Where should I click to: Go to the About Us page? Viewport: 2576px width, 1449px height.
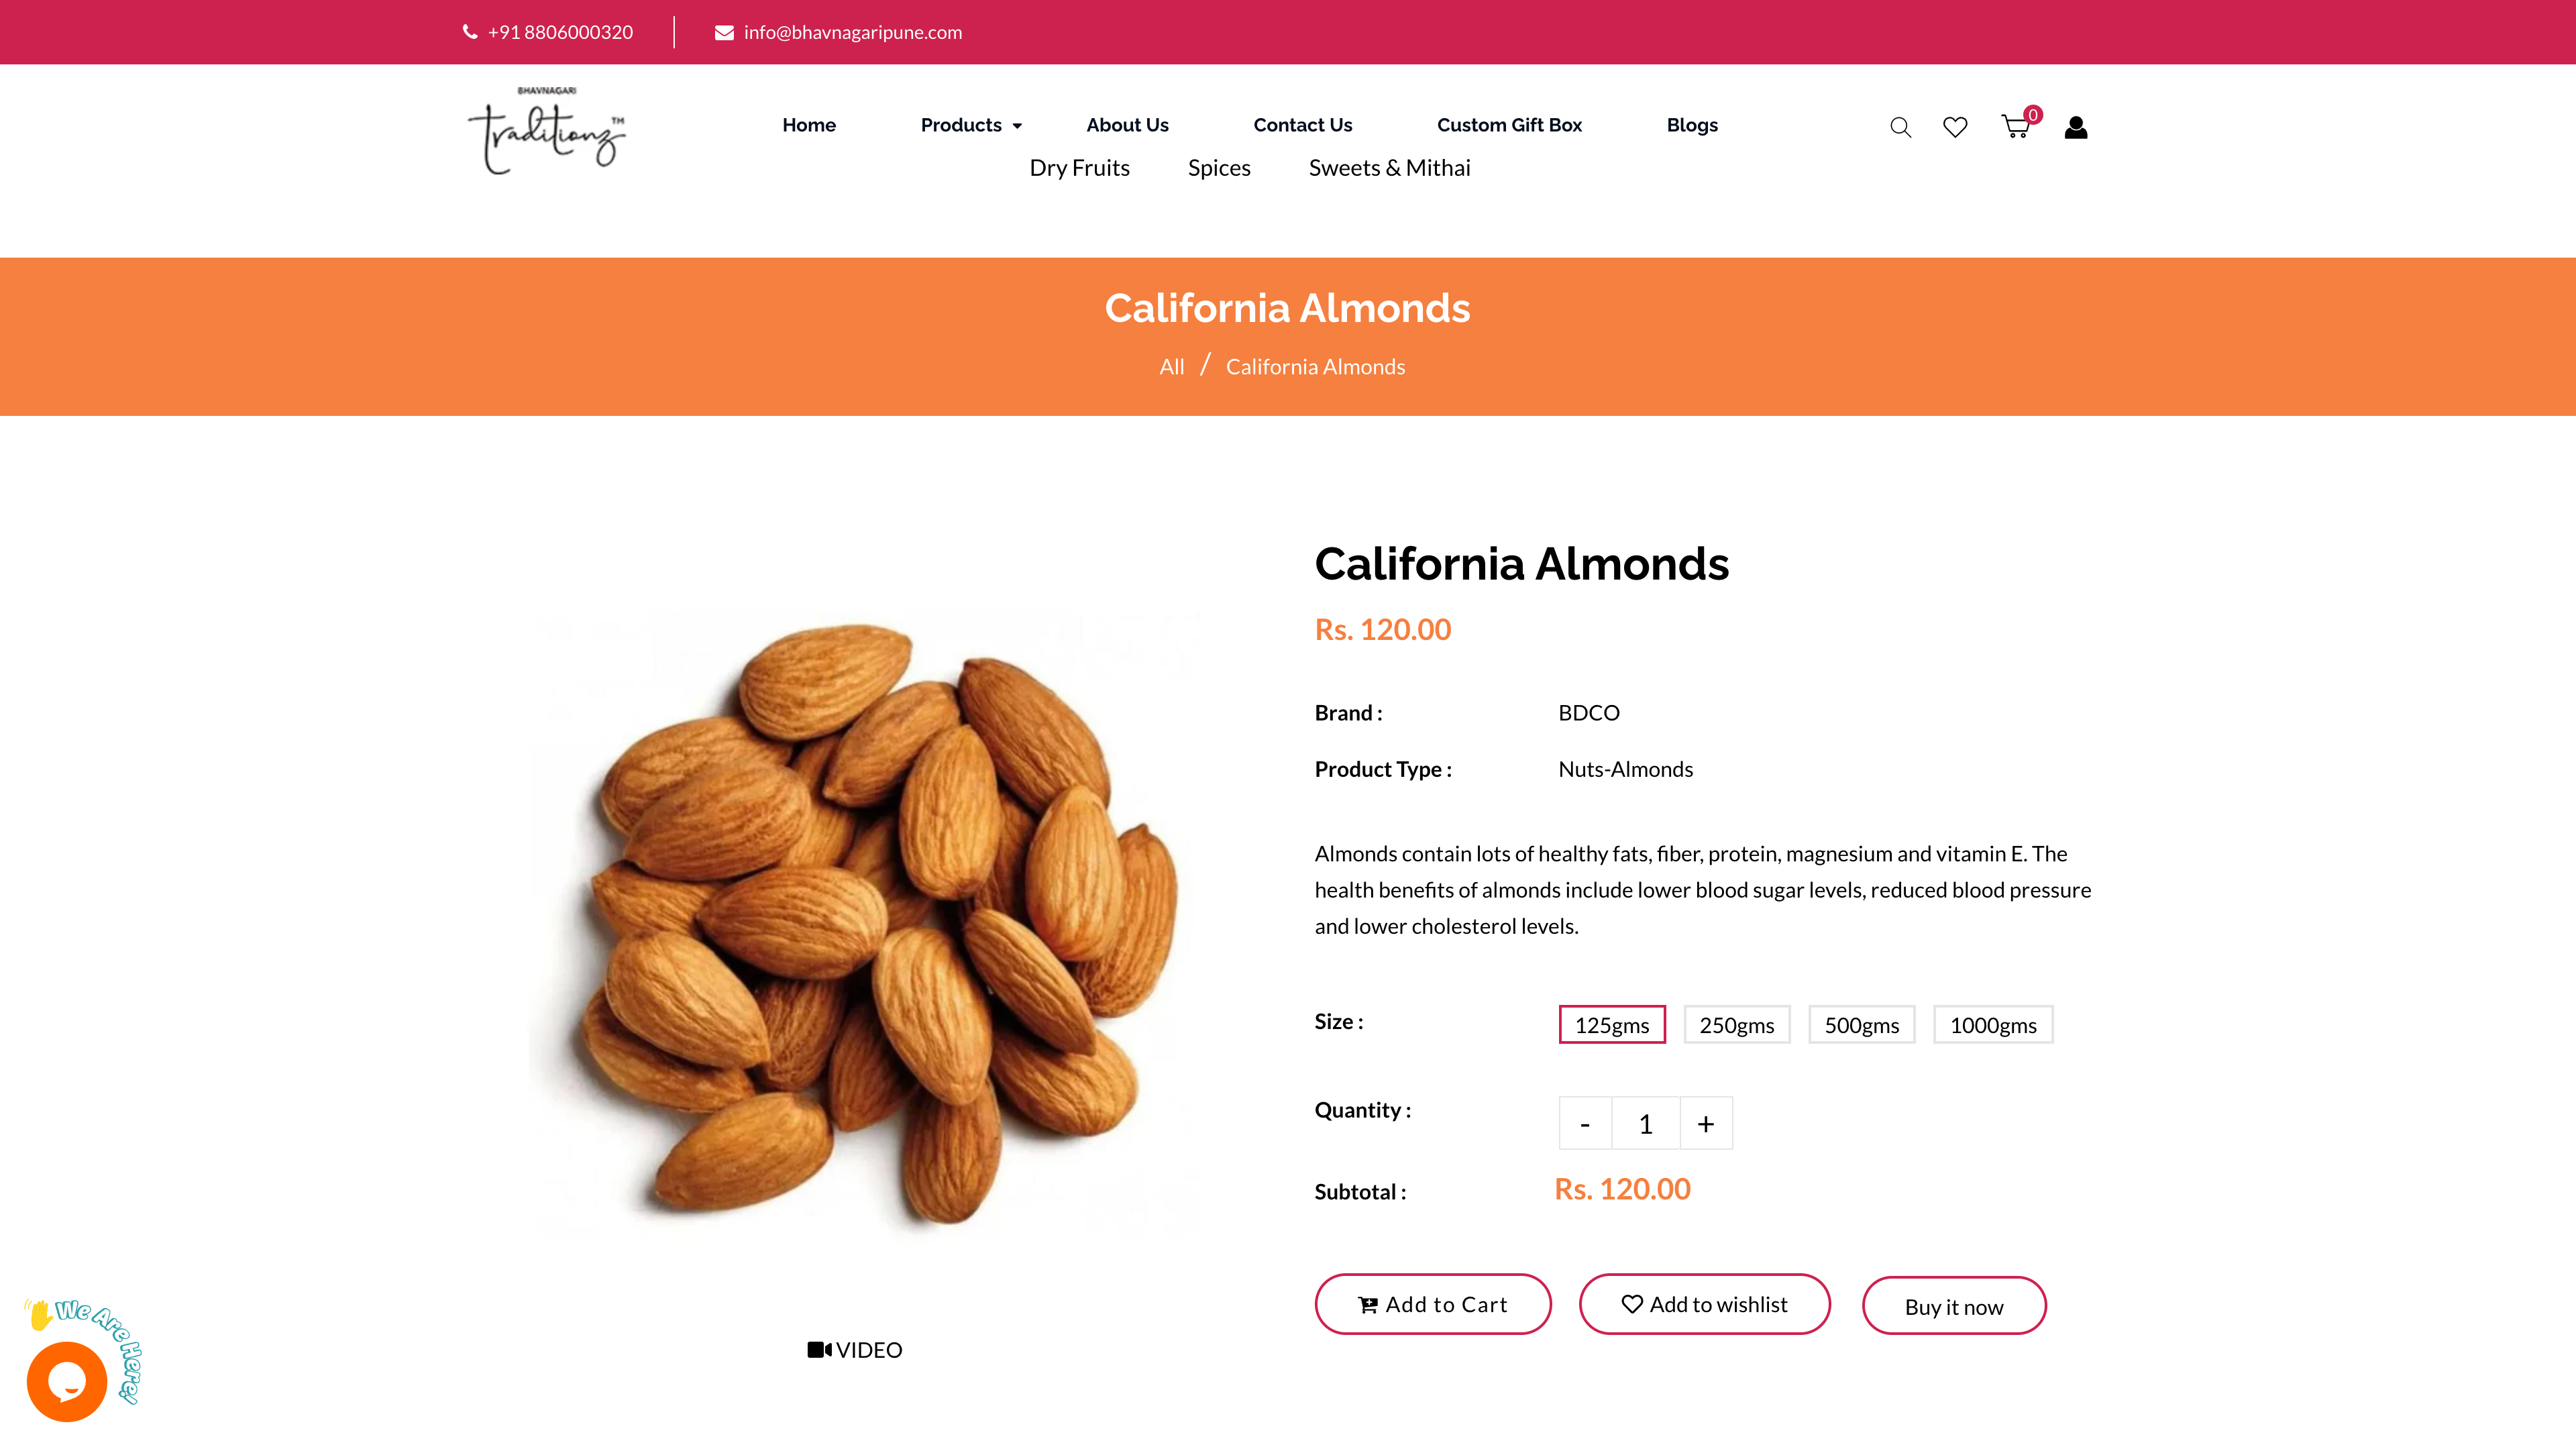tap(1127, 125)
